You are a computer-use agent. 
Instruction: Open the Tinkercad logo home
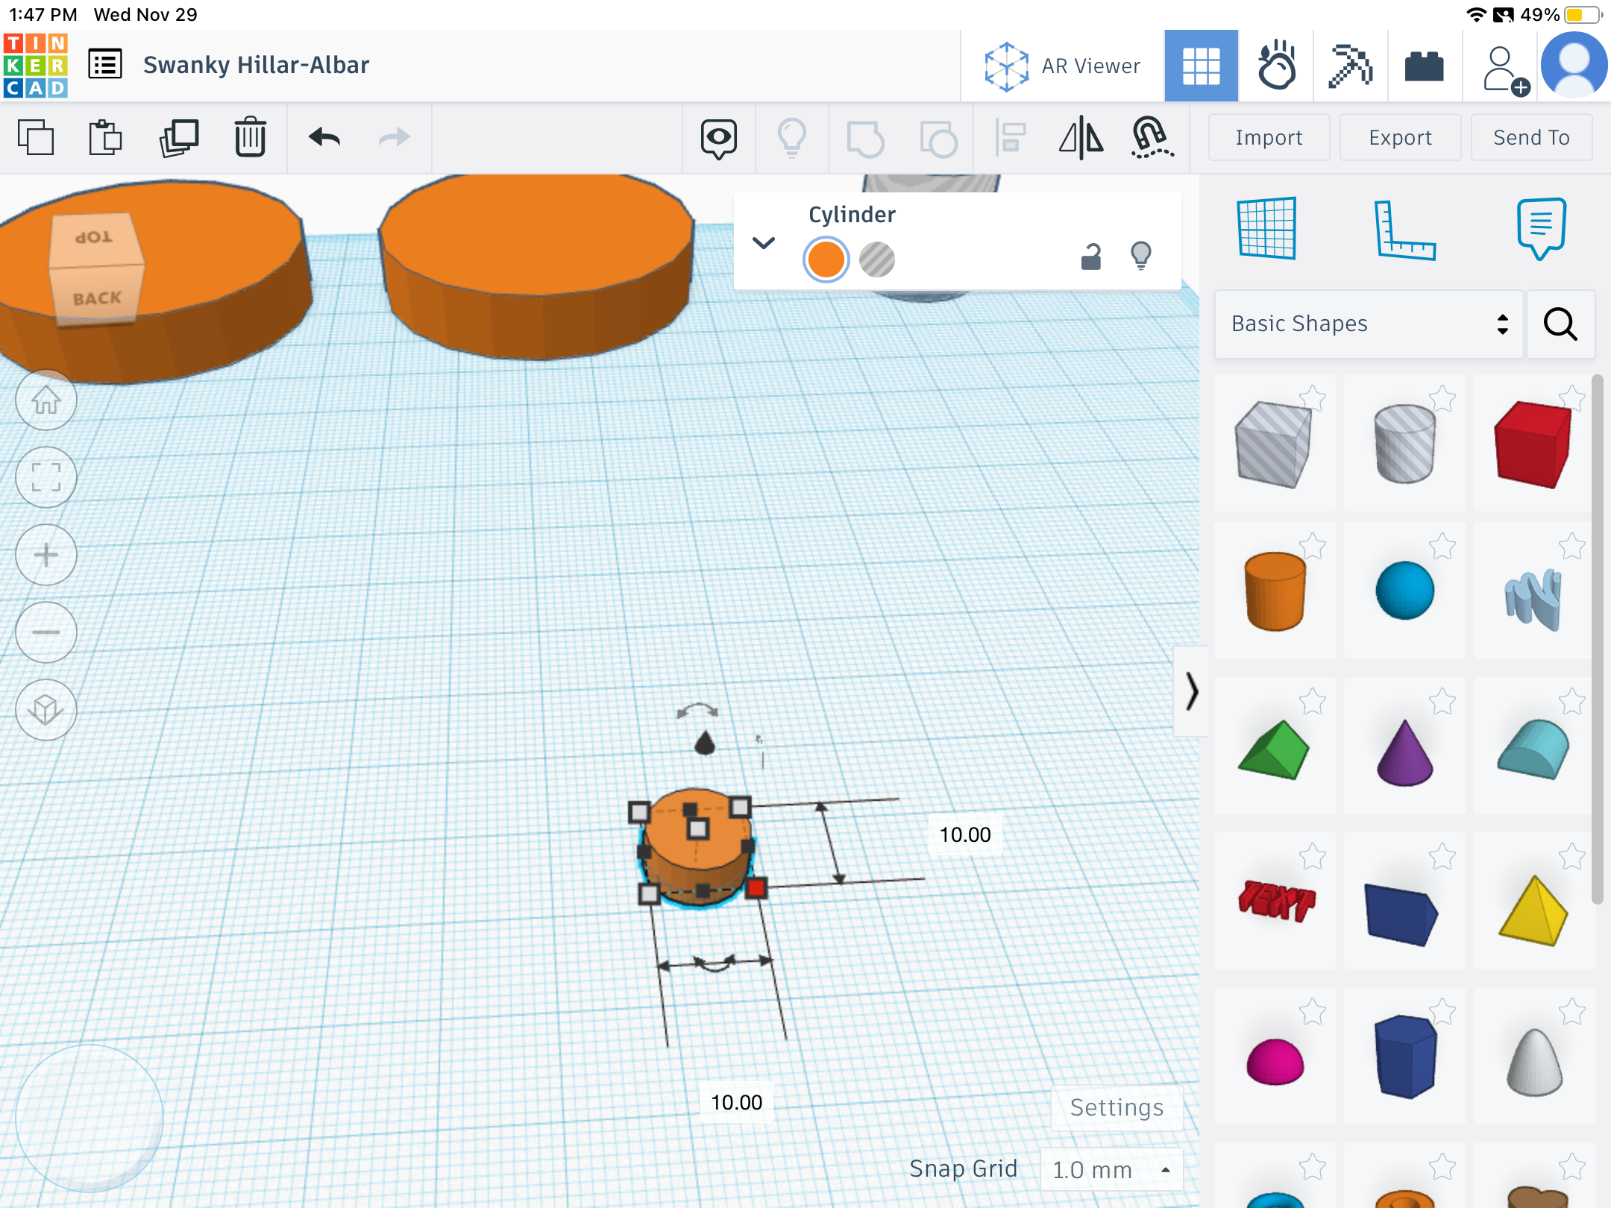coord(36,66)
